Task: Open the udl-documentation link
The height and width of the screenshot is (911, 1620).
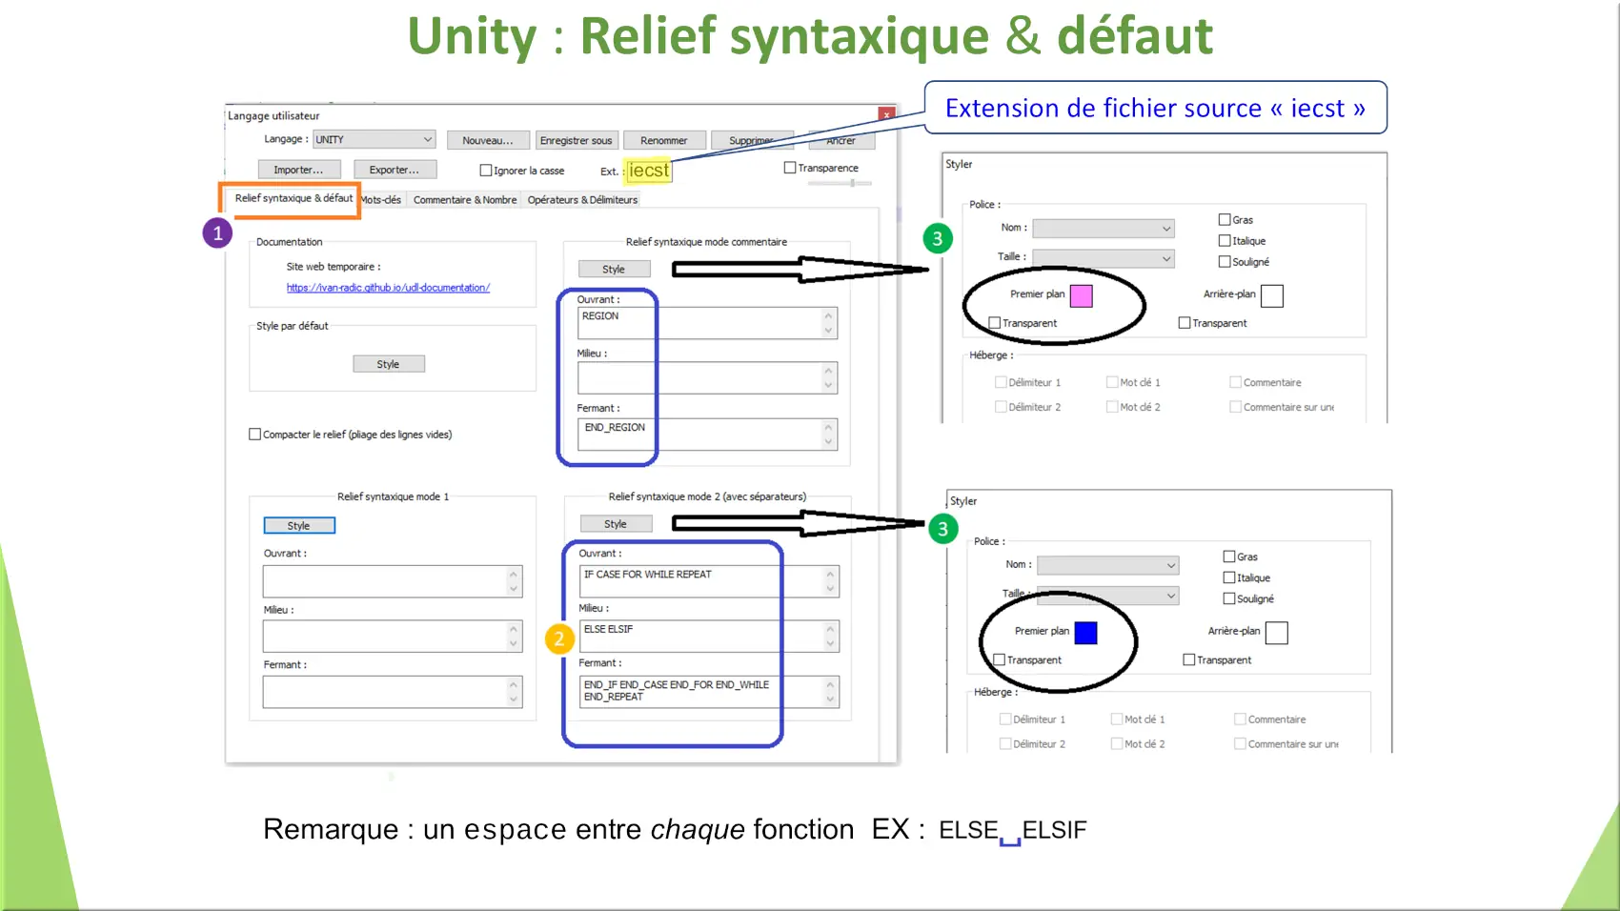Action: pyautogui.click(x=388, y=288)
